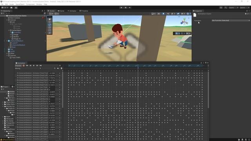The image size is (251, 141).
Task: Select the Rect transform tool
Action: pos(50,30)
